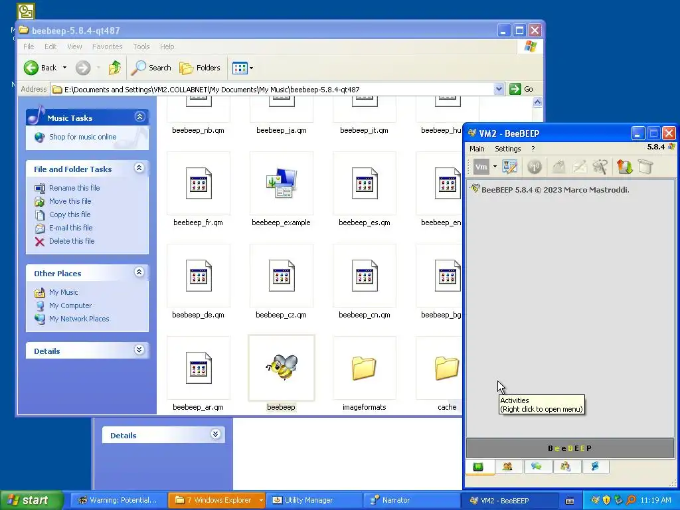Open the Edit menu in Explorer
680x510 pixels.
coord(50,46)
